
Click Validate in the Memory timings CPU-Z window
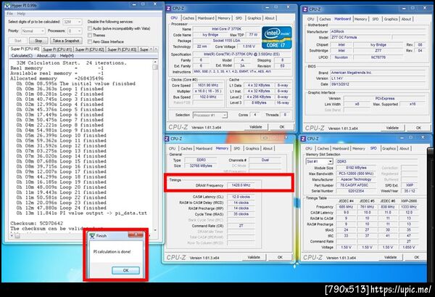pyautogui.click(x=254, y=257)
